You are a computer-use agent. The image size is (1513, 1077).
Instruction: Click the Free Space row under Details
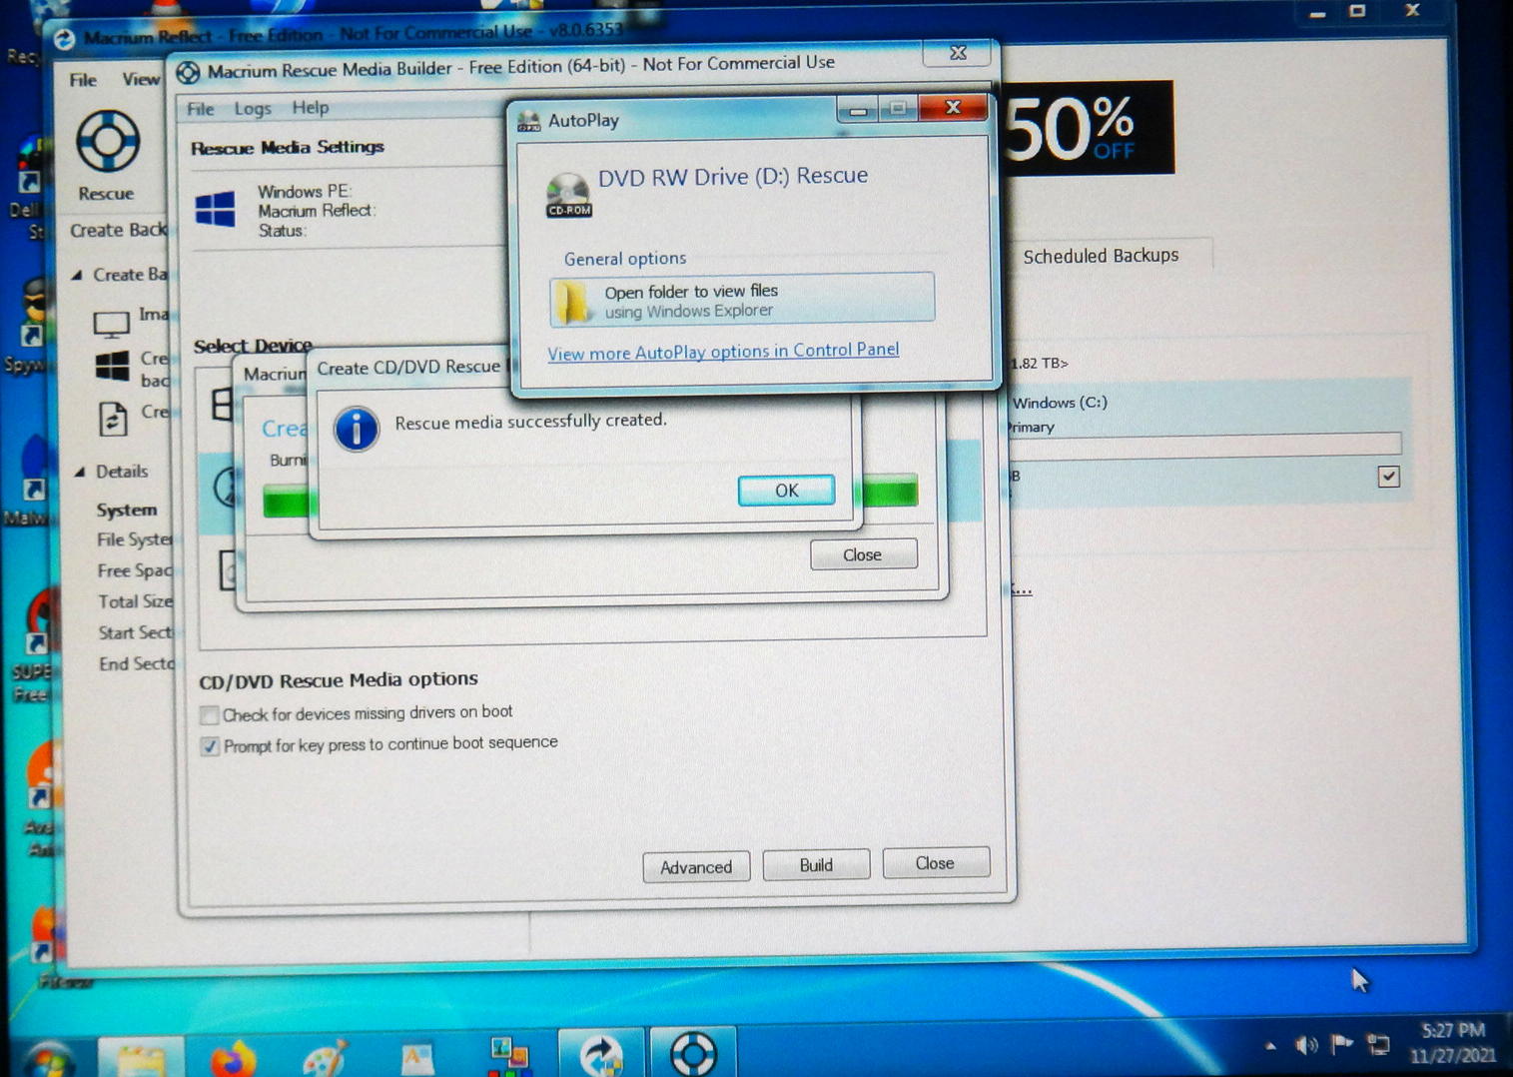tap(134, 571)
